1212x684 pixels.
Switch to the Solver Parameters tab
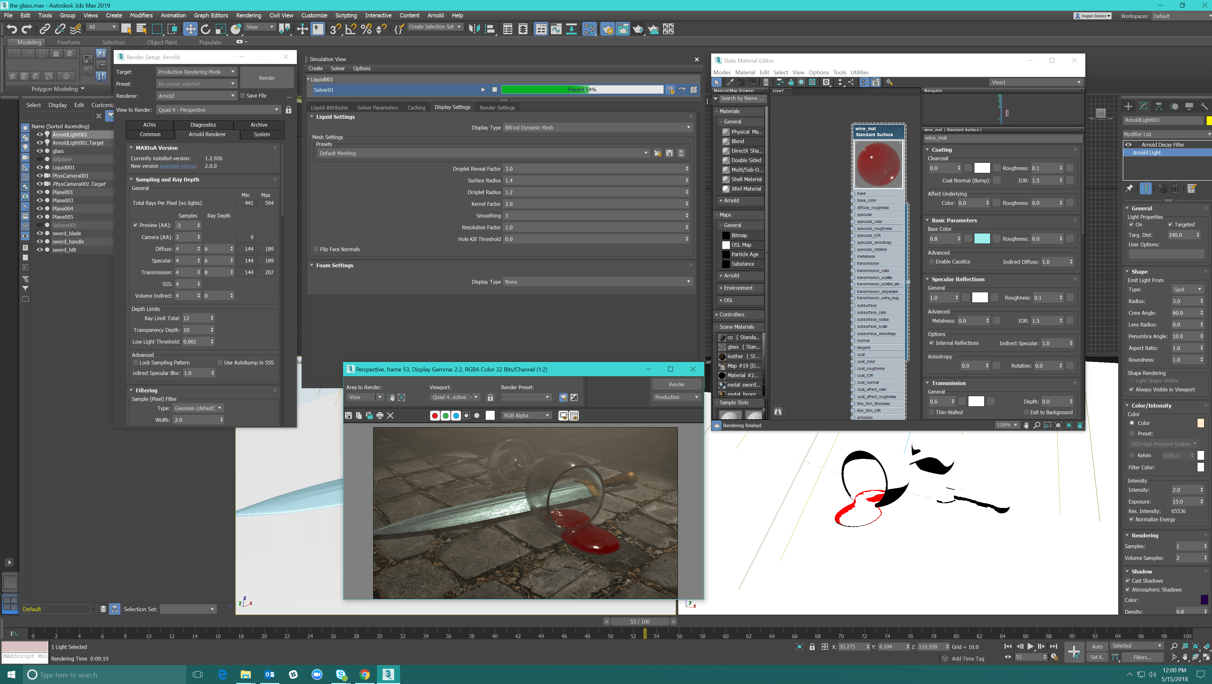tap(377, 107)
